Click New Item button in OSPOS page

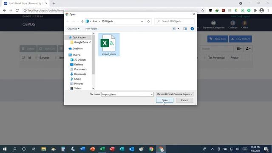218,39
